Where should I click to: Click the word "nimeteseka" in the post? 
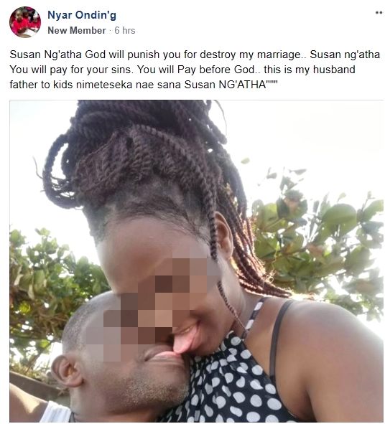click(x=104, y=85)
